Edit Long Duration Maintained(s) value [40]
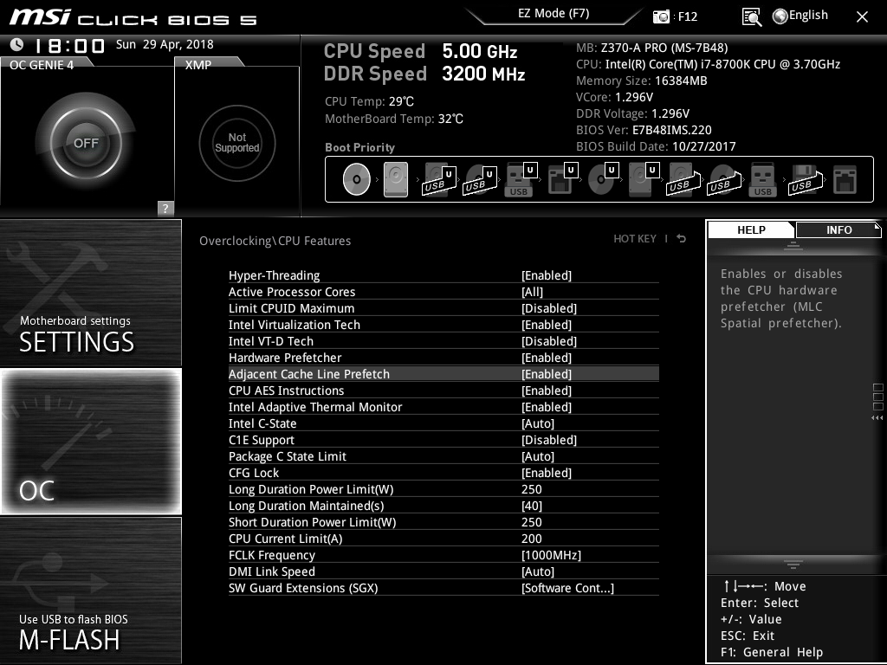 (x=443, y=505)
